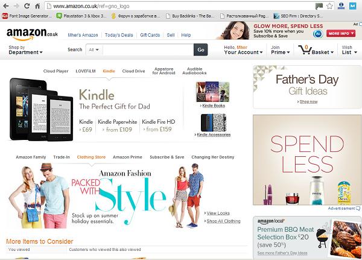Click the flag icon in address bar
Screen dimensions: 362x260
319,6
